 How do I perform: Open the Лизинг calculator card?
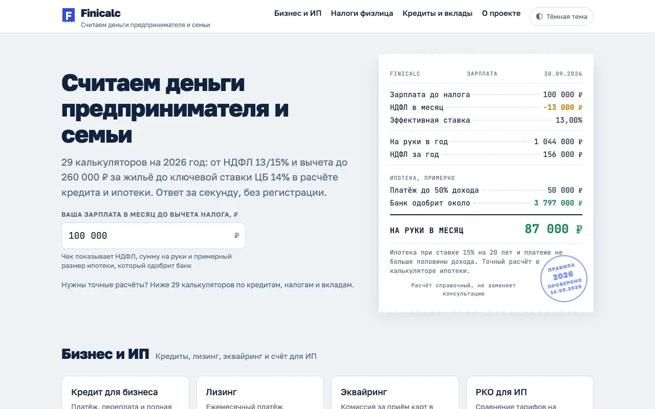click(260, 393)
